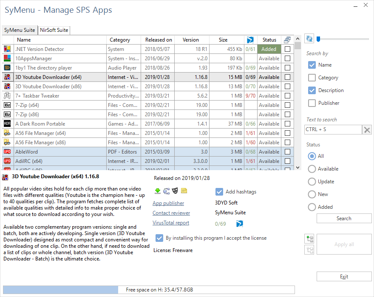Click the black mask icon
The height and width of the screenshot is (297, 374).
[x=175, y=191]
